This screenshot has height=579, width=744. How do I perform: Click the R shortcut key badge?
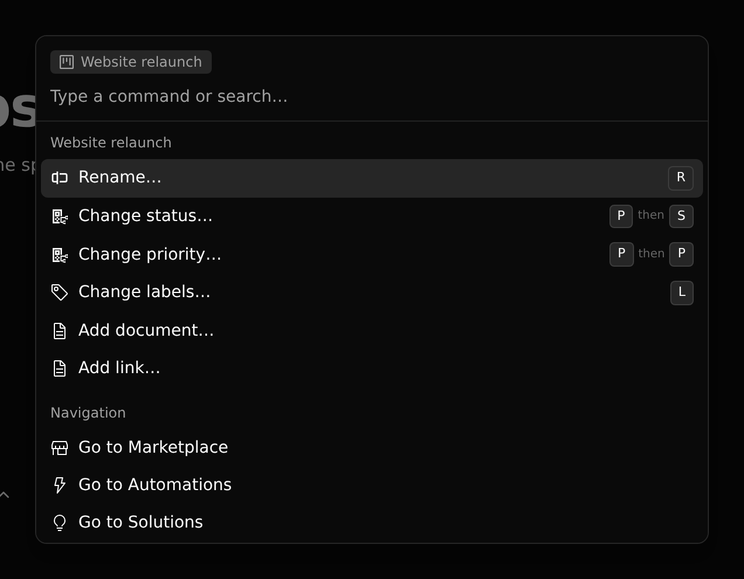point(681,178)
